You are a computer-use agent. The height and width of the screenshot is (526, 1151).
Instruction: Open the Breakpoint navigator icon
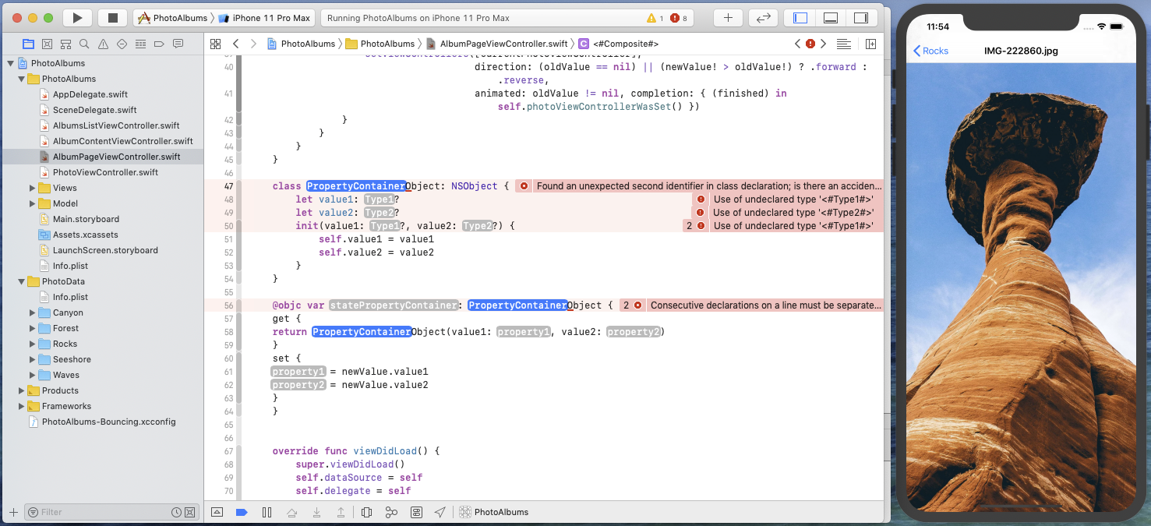pos(159,44)
